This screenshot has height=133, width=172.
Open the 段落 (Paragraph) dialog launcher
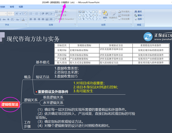click(75, 24)
